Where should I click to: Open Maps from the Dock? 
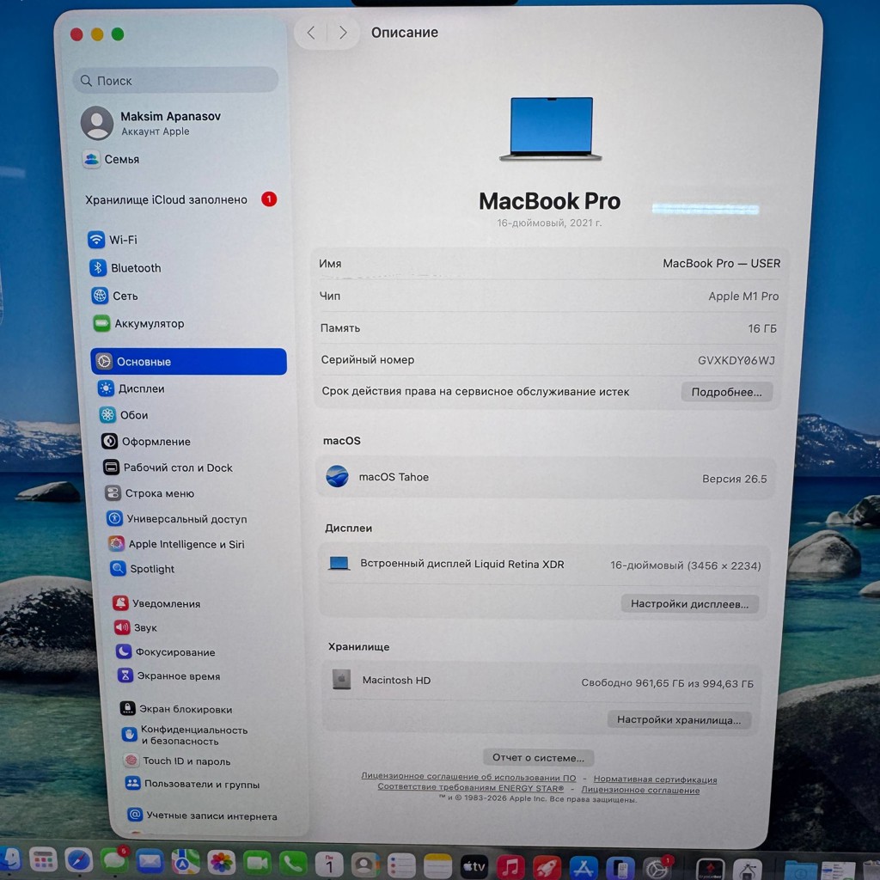(185, 862)
